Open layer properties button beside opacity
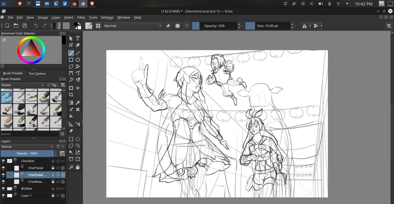The image size is (394, 204). (x=62, y=153)
